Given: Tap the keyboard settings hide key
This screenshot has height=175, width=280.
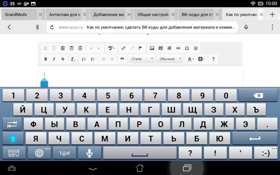Looking at the screenshot, I should pos(14,153).
